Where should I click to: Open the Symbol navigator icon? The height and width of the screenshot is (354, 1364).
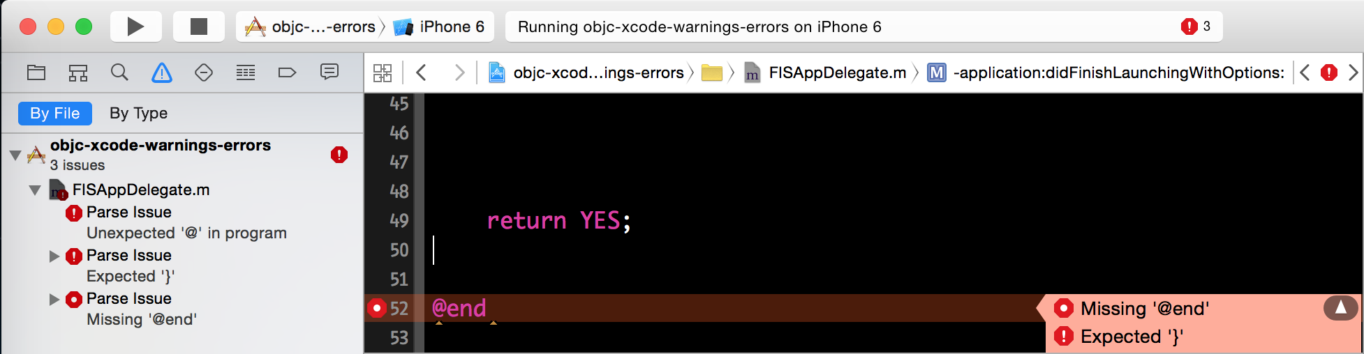(77, 72)
